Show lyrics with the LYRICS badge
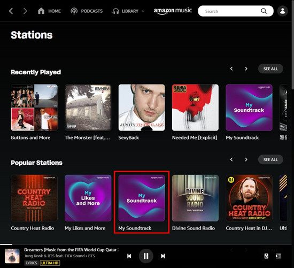Image resolution: width=294 pixels, height=268 pixels. [x=32, y=263]
